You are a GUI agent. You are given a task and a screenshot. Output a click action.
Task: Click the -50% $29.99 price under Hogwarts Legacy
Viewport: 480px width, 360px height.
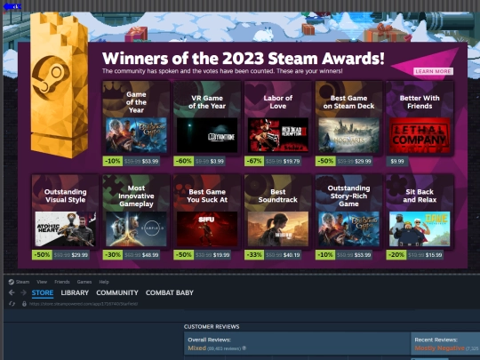pyautogui.click(x=344, y=161)
